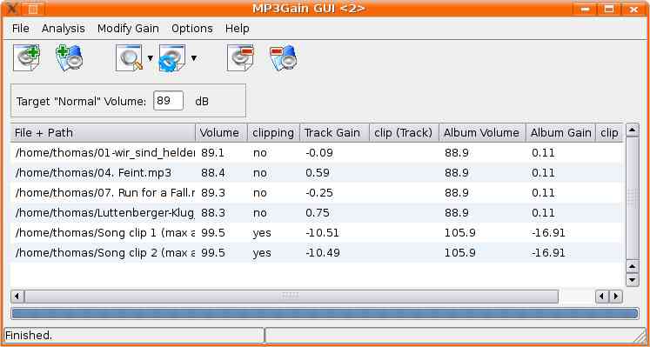Viewport: 650px width, 347px height.
Task: Click the Analysis magnifier toolbar icon
Action: click(130, 58)
